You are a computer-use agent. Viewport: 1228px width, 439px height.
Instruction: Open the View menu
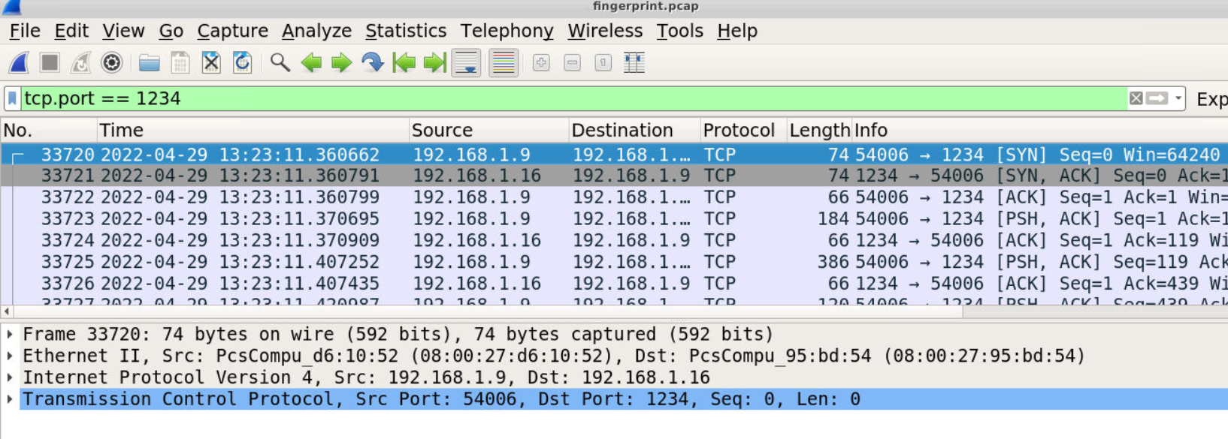click(x=123, y=31)
